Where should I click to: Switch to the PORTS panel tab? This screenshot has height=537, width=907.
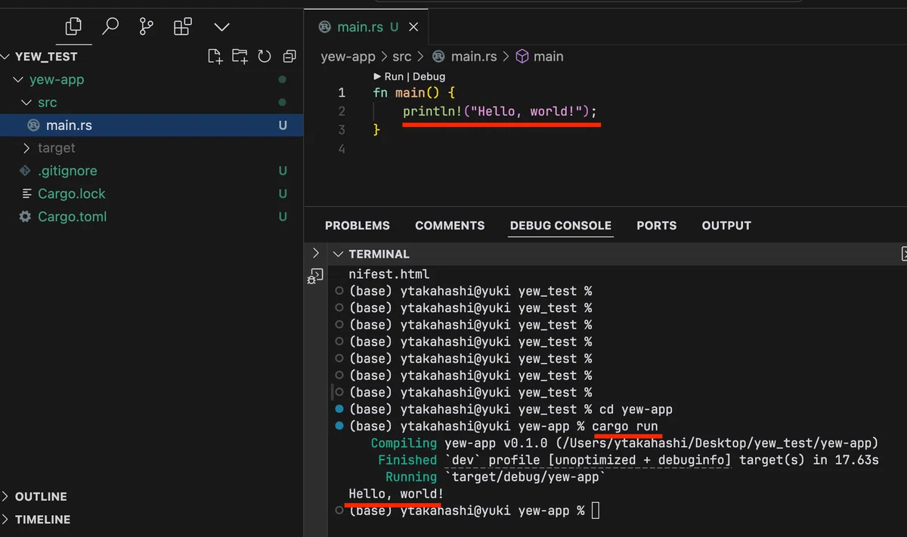pos(656,225)
